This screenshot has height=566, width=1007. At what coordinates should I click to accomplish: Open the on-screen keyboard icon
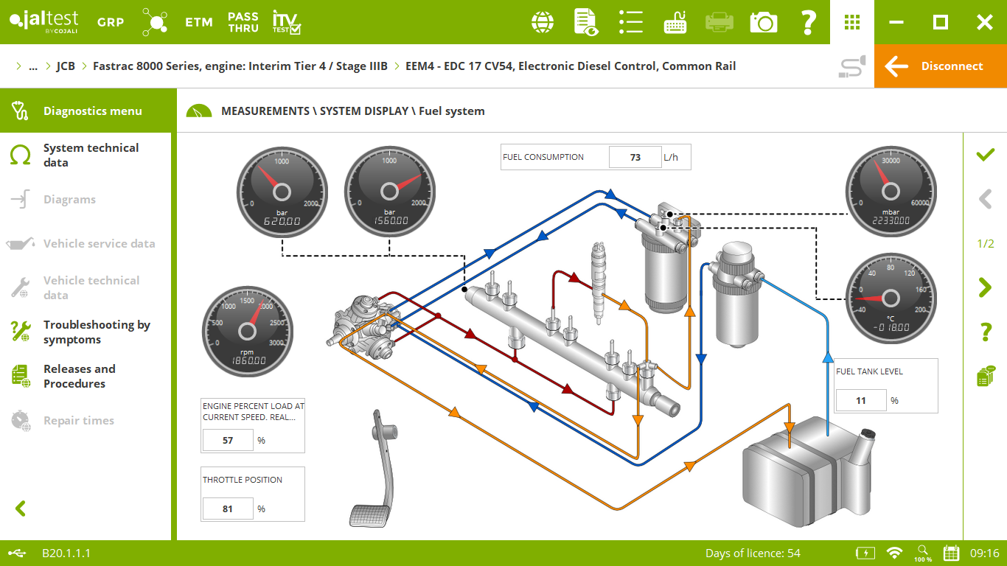pyautogui.click(x=675, y=22)
